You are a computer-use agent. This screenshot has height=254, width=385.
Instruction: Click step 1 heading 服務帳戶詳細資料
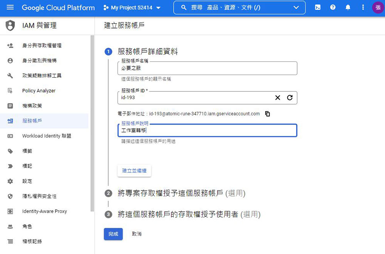147,51
